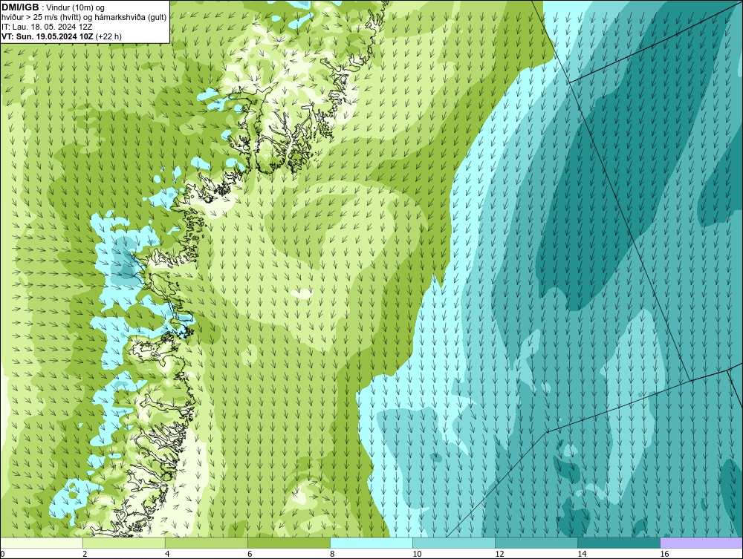Click the legend tick label 4
743x559 pixels.
(x=167, y=554)
